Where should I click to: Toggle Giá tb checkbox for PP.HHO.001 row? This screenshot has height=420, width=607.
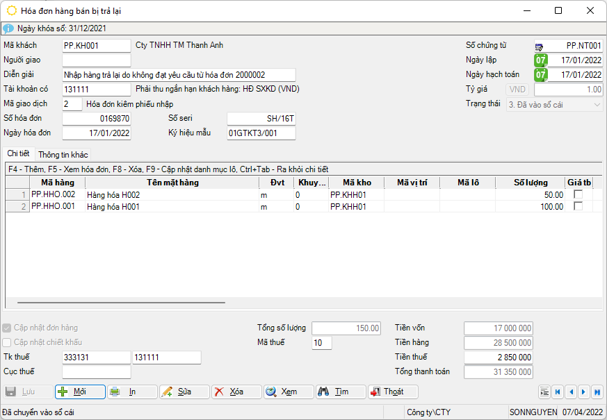click(577, 206)
